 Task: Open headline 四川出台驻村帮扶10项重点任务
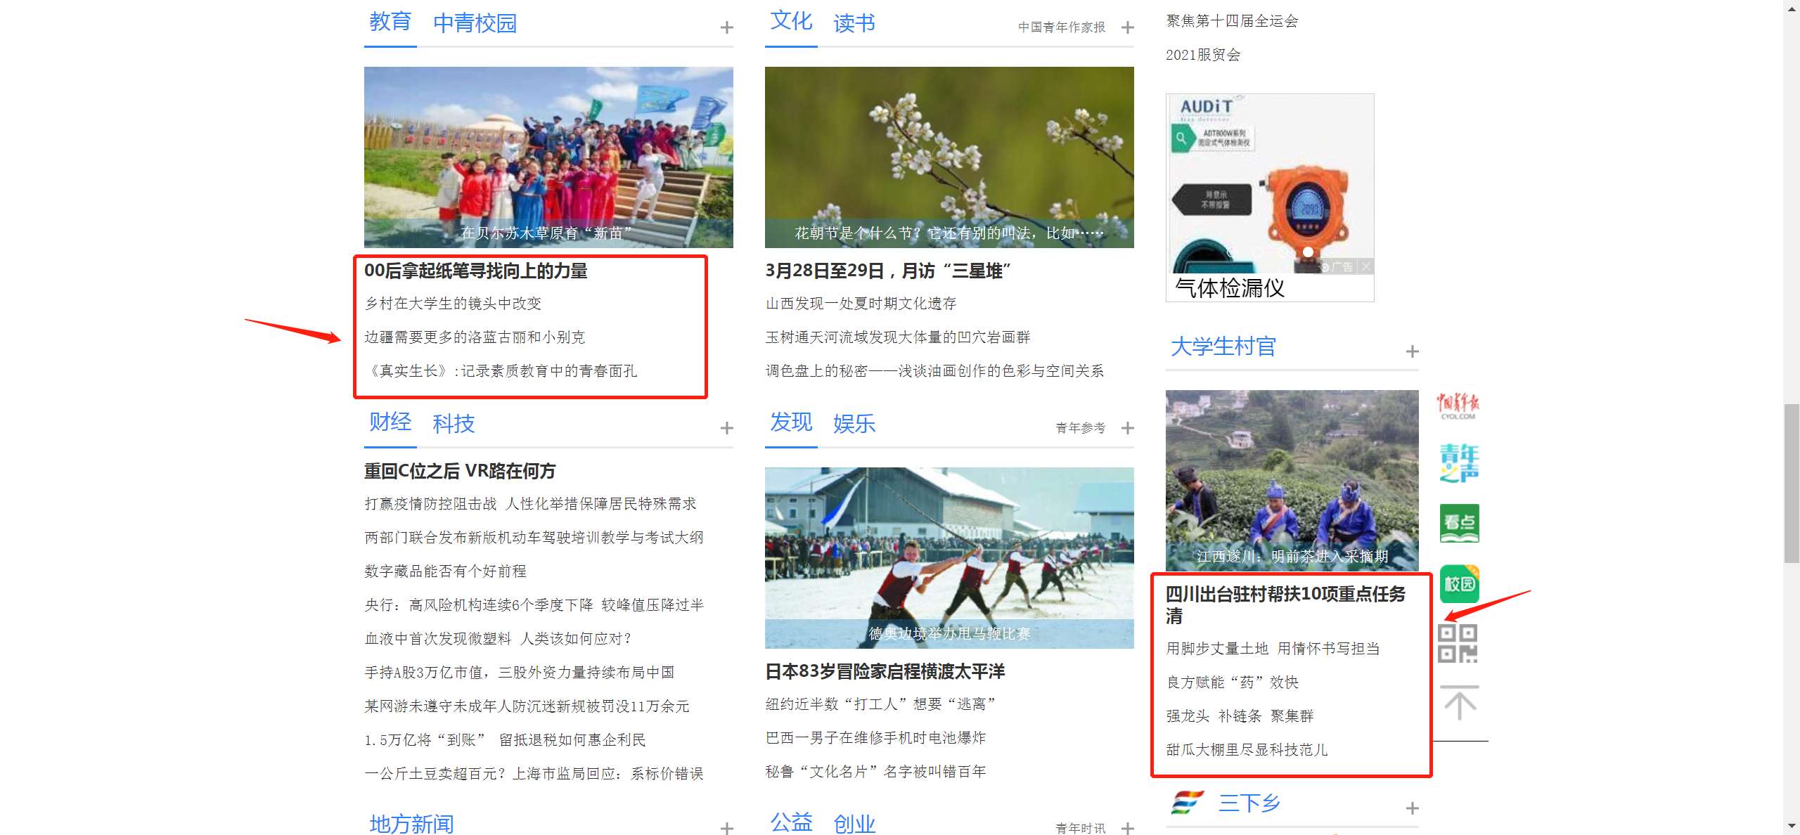click(1286, 604)
